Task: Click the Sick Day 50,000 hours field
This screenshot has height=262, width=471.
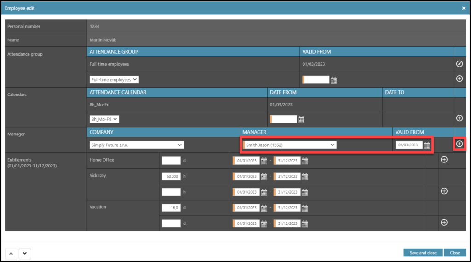Action: coord(171,176)
